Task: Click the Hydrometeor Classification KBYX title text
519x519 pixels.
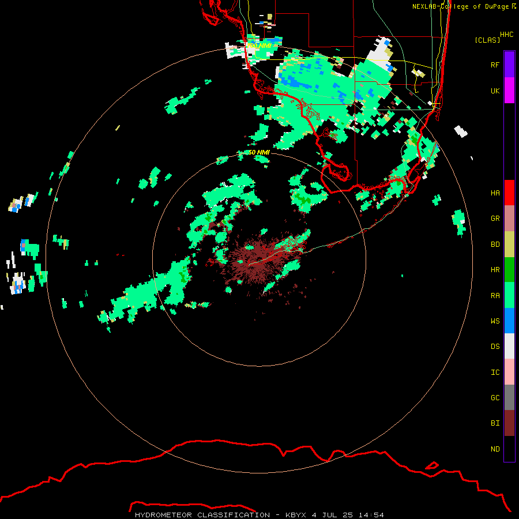Action: (259, 515)
